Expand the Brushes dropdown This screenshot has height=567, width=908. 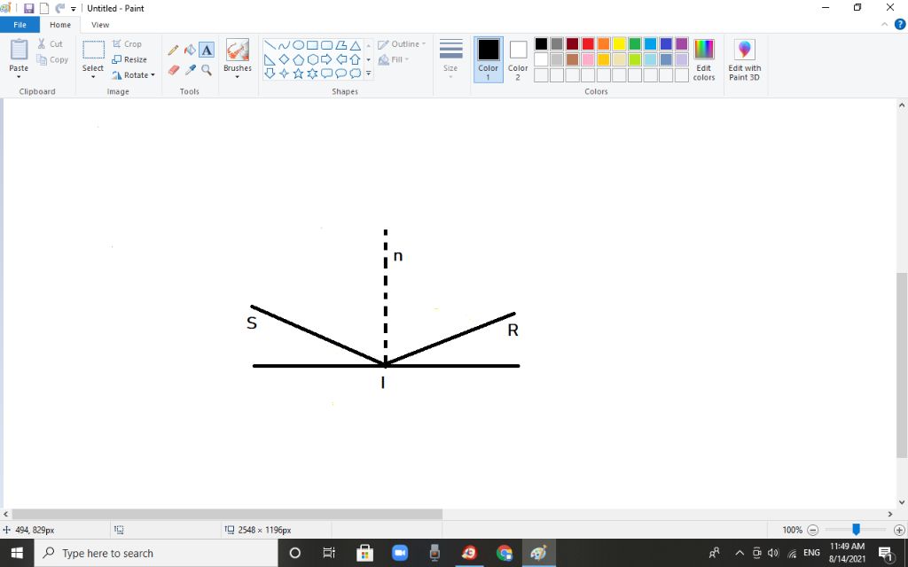pos(238,77)
